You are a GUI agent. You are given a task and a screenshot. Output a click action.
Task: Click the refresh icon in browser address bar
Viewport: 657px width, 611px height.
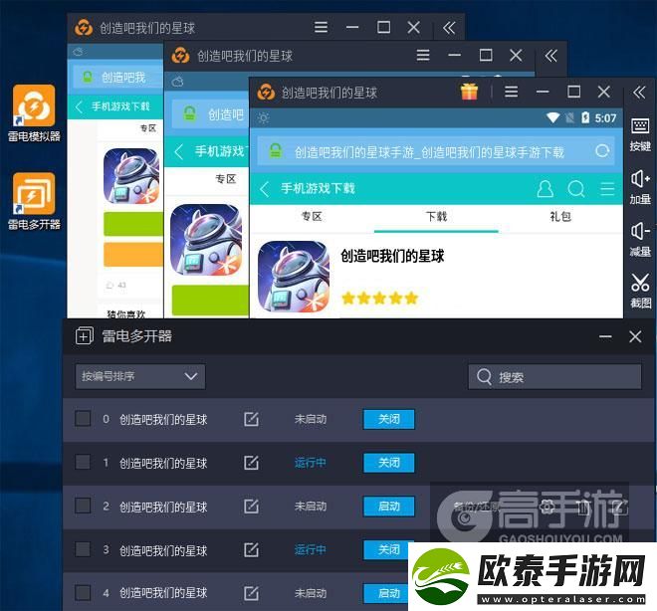[602, 151]
